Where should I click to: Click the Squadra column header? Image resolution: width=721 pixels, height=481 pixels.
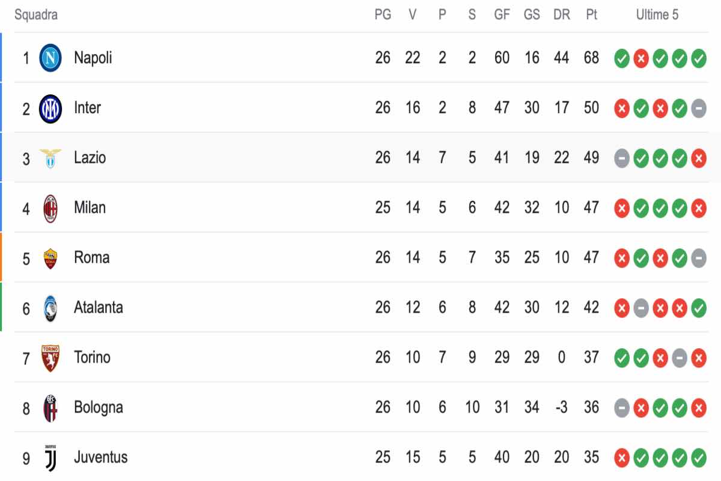[x=36, y=15]
